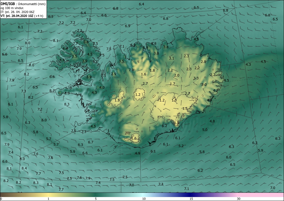Click the 1.3 value on the glacier
The width and height of the screenshot is (284, 201).
174,100
